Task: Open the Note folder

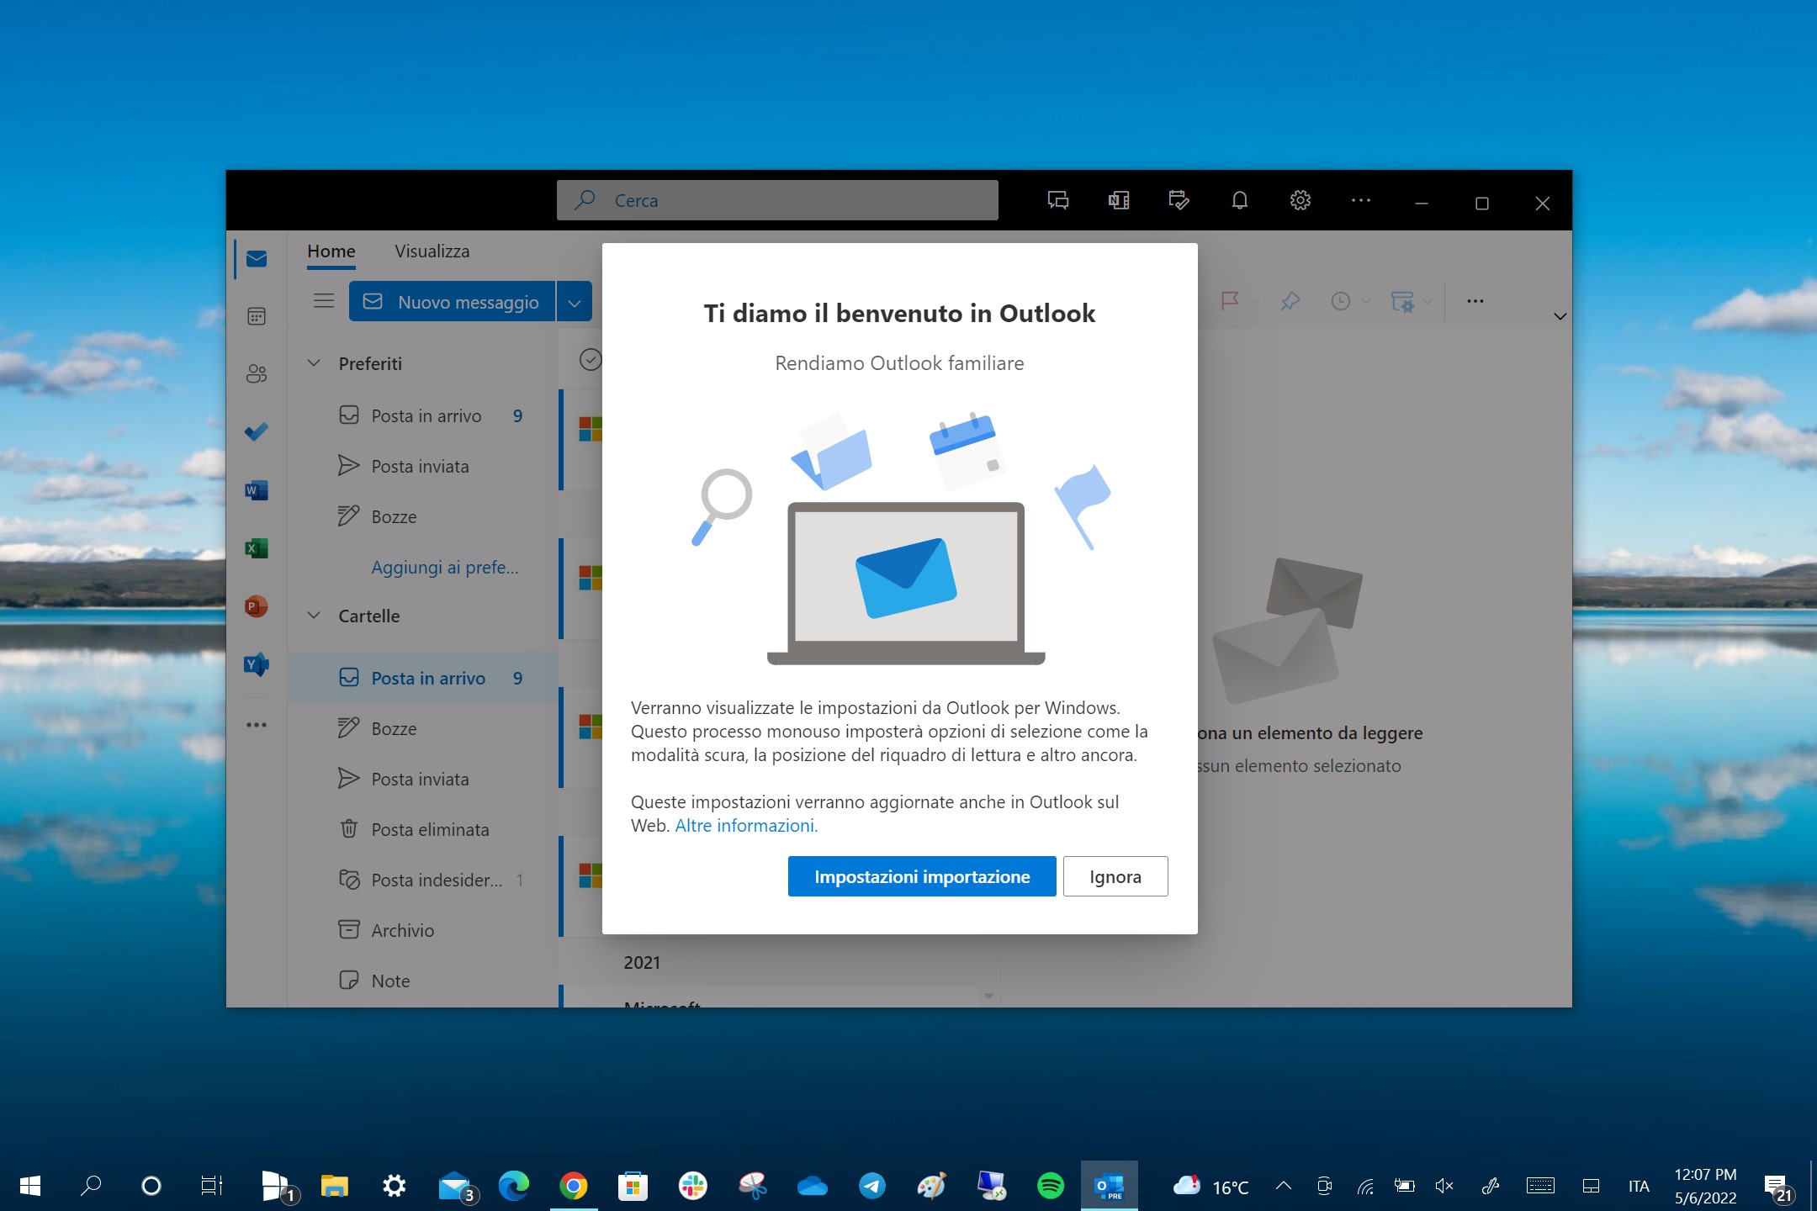Action: [423, 981]
